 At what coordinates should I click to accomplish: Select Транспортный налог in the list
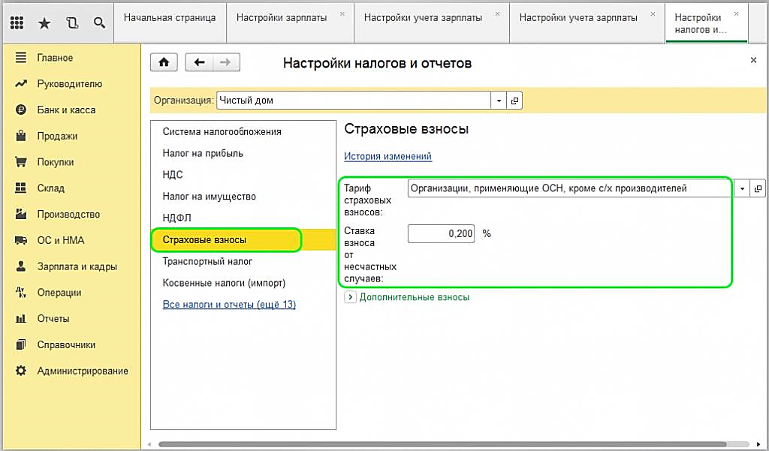(243, 261)
